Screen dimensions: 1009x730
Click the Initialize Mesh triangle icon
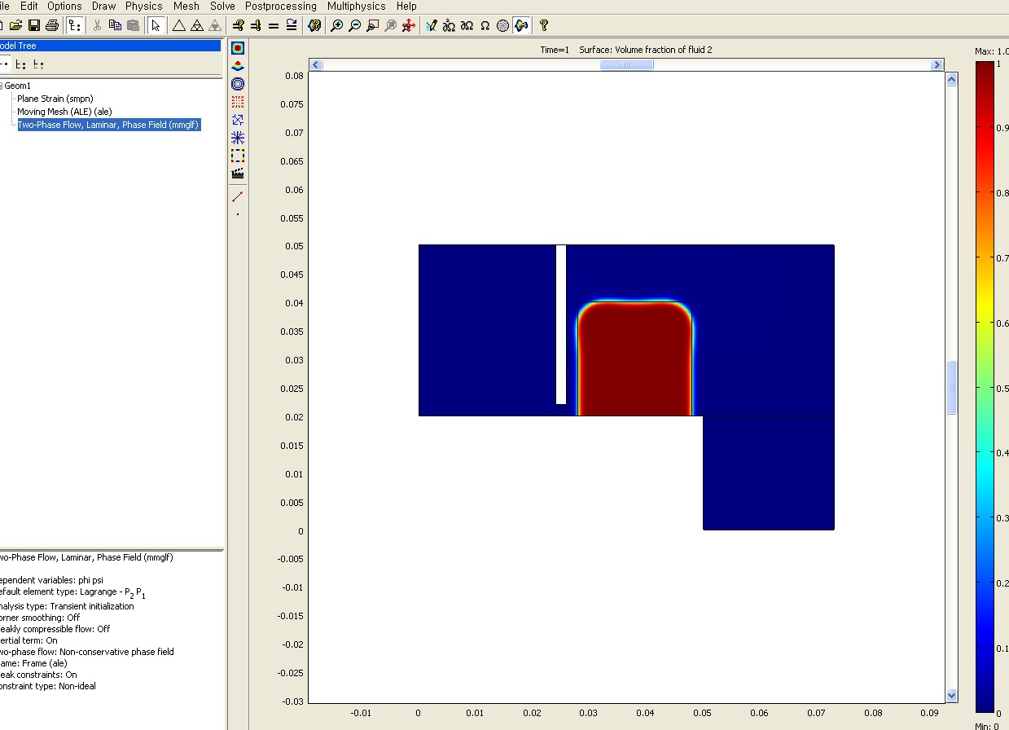pyautogui.click(x=178, y=25)
